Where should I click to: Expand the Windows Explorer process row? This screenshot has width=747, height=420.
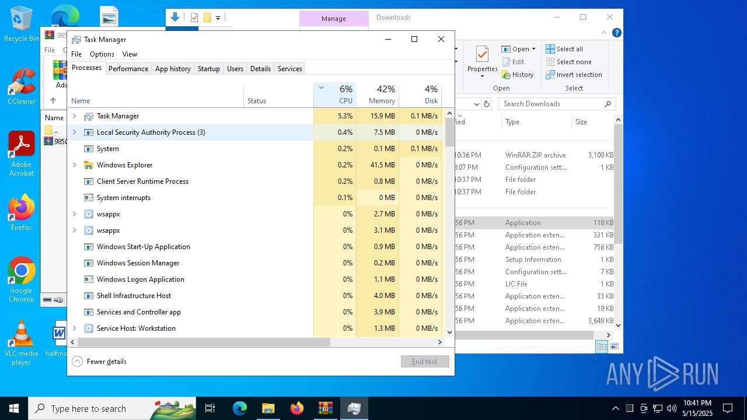(x=74, y=165)
